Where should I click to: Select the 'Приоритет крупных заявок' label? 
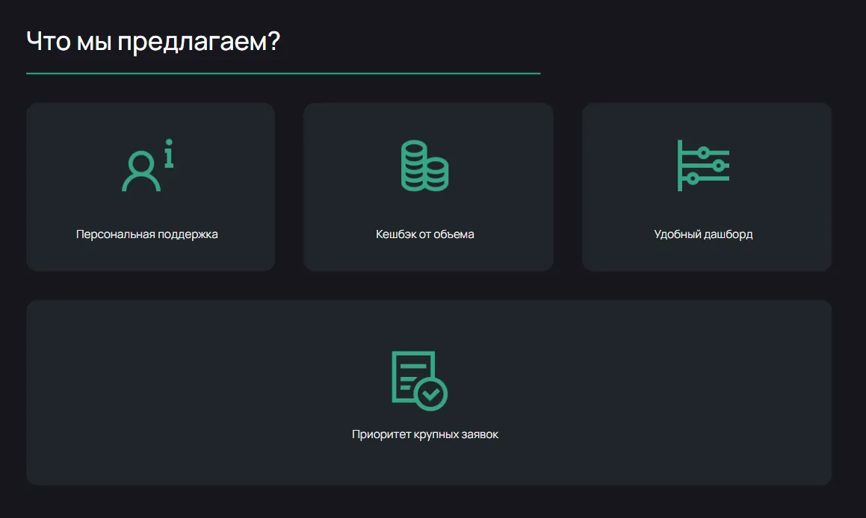pos(424,434)
